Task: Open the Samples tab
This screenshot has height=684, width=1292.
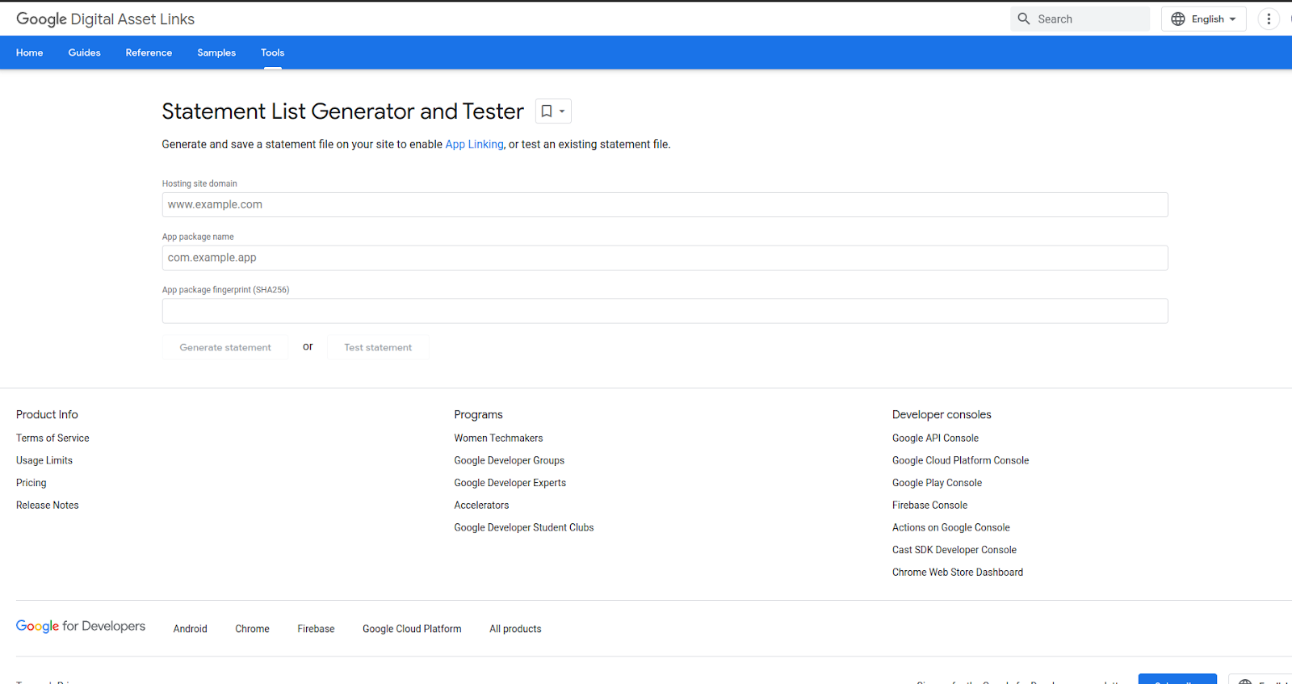Action: tap(216, 52)
